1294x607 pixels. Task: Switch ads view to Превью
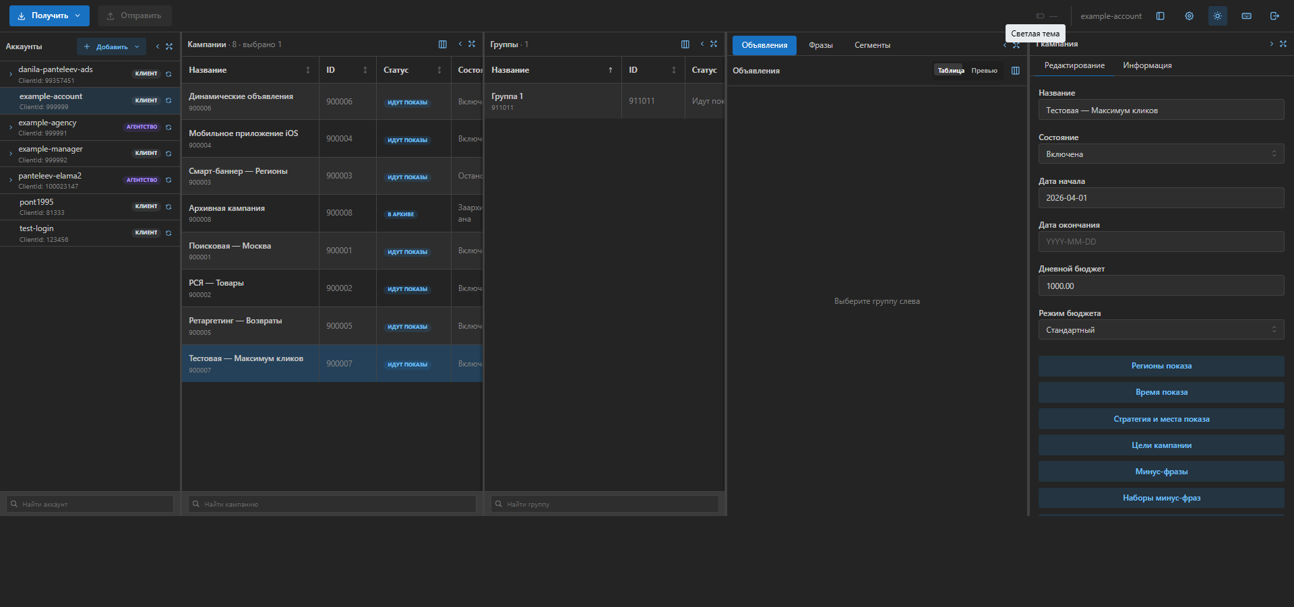coord(984,71)
